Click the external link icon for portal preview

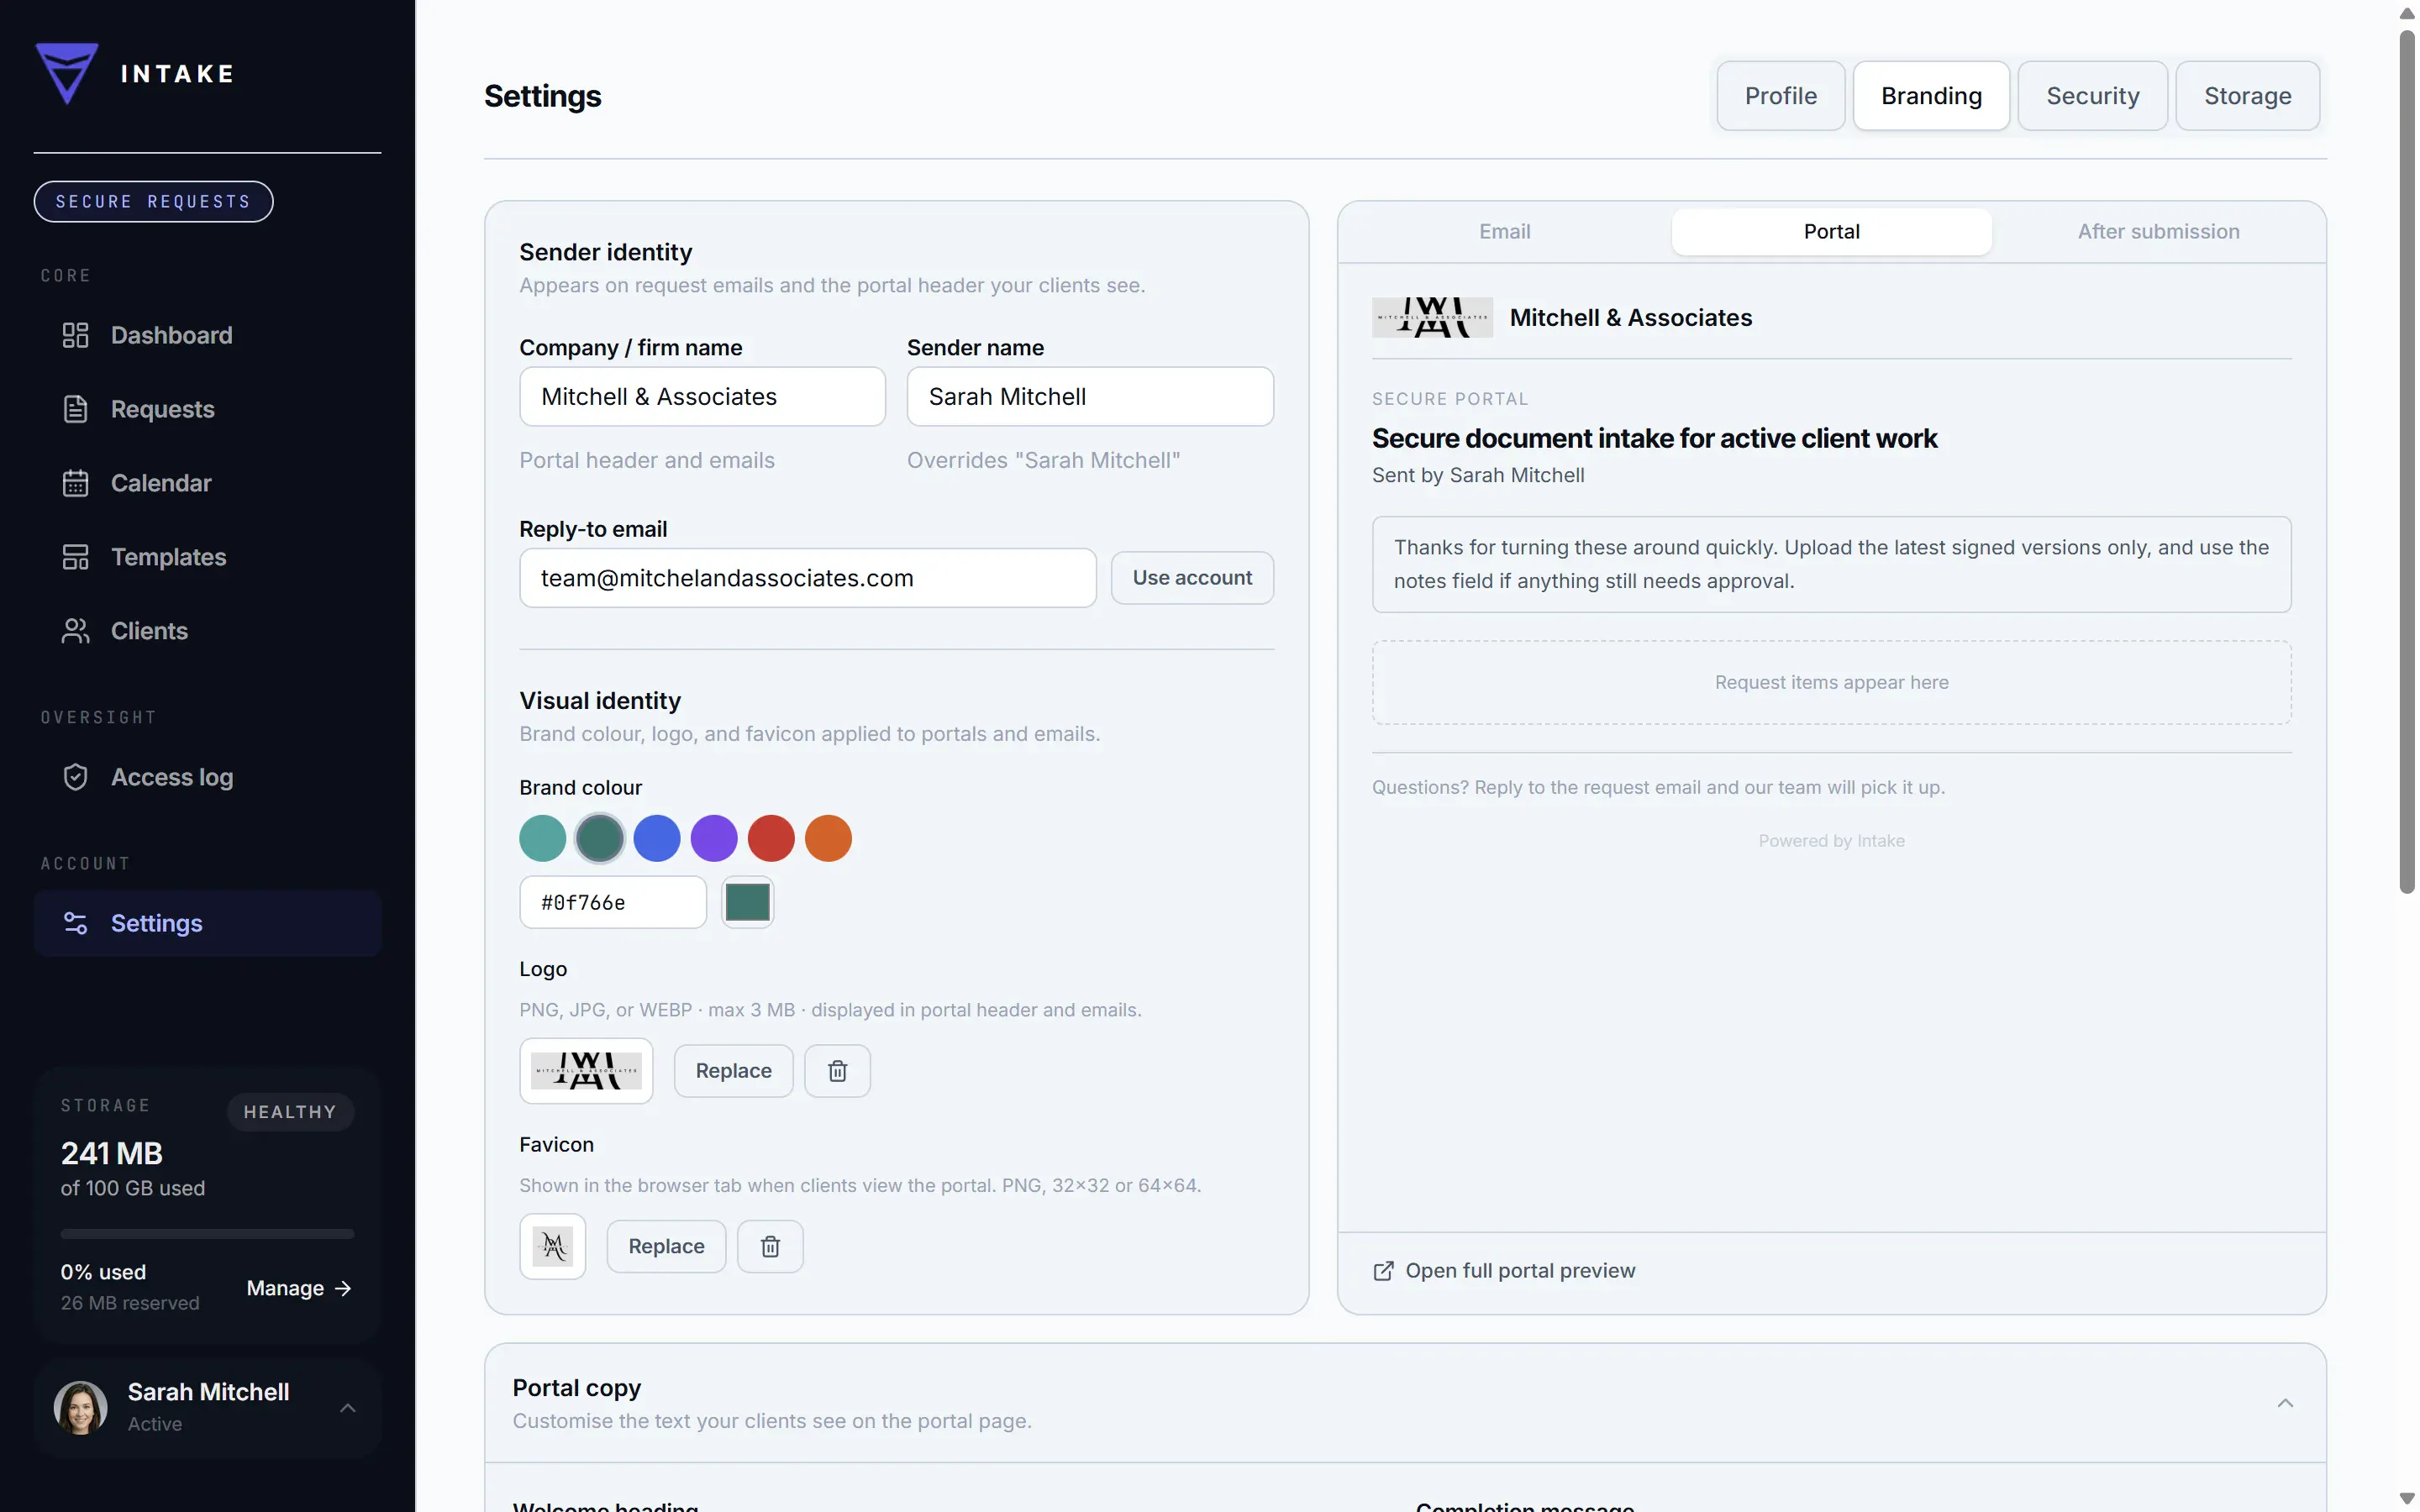tap(1383, 1271)
